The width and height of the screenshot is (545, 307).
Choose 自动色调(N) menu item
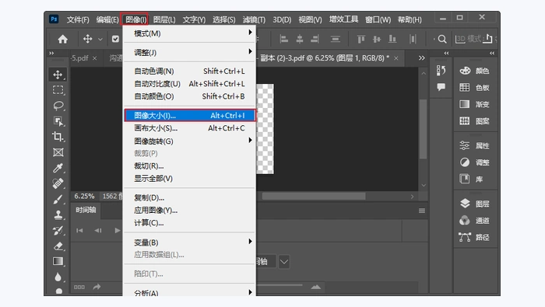tap(189, 71)
